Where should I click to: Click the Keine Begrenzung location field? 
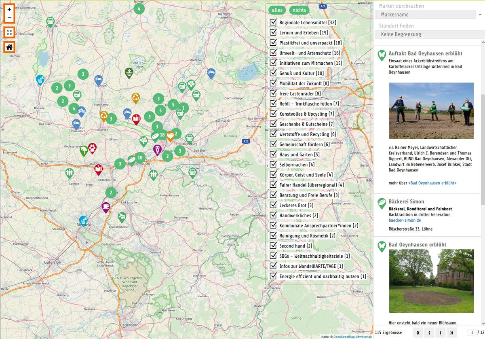(430, 34)
